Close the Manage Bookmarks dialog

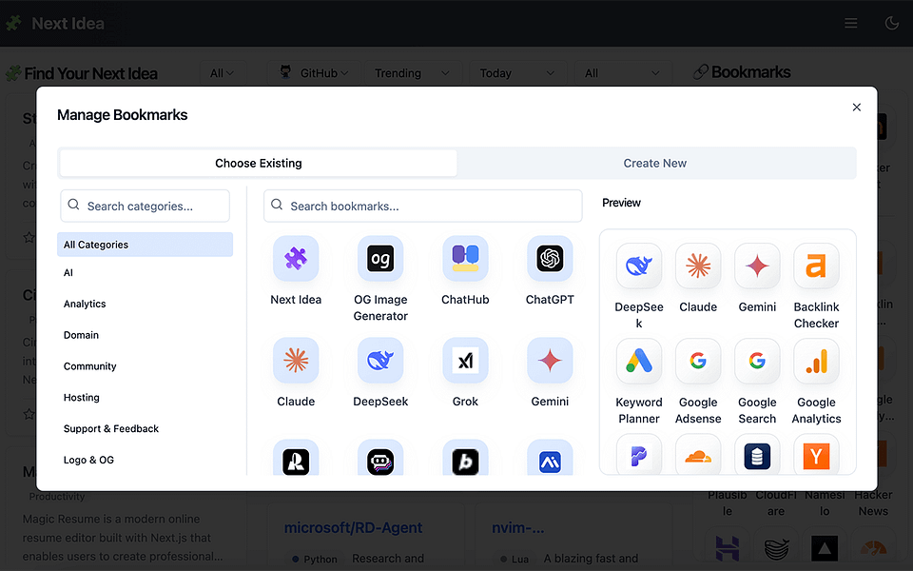pyautogui.click(x=857, y=108)
